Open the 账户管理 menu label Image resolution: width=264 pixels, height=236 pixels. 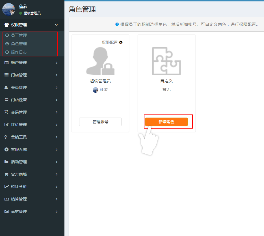[19, 63]
